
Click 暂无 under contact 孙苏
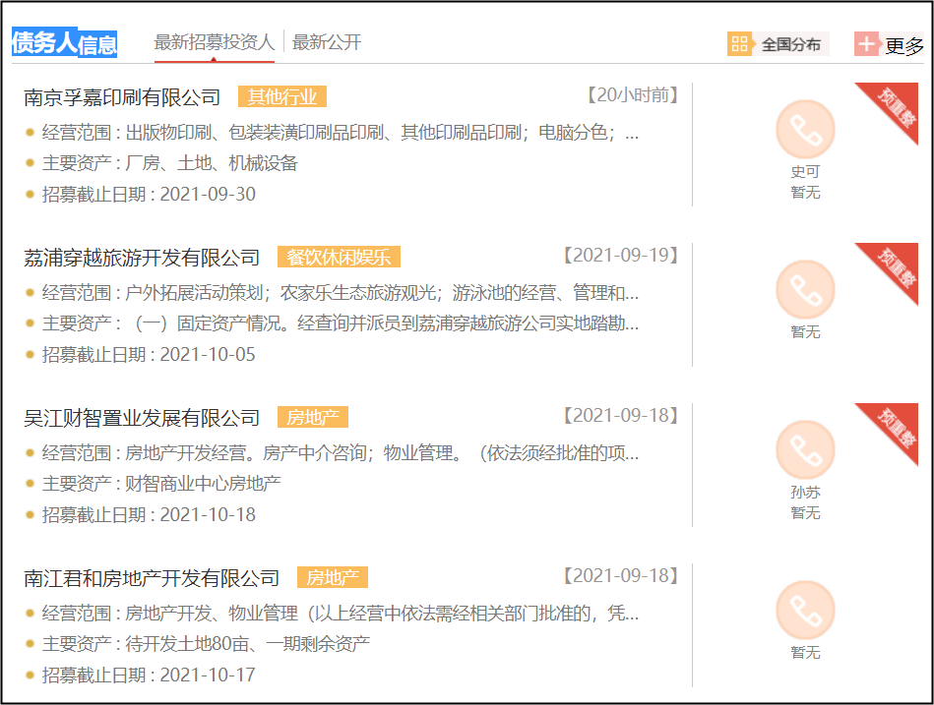[x=805, y=513]
